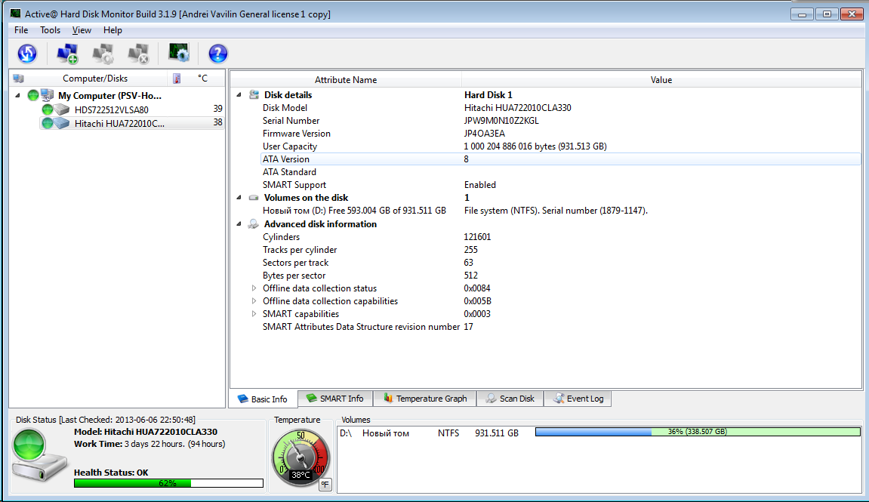
Task: Switch to the SMART Info tab
Action: tap(334, 399)
